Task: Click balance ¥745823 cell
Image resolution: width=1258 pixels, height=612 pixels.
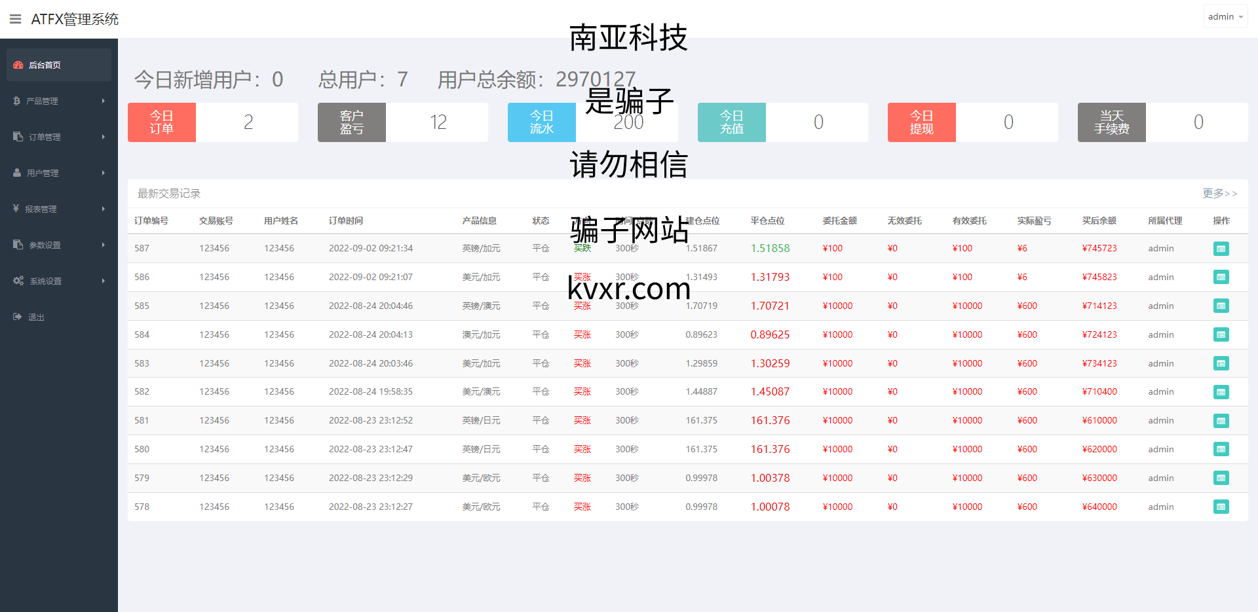Action: click(1099, 277)
